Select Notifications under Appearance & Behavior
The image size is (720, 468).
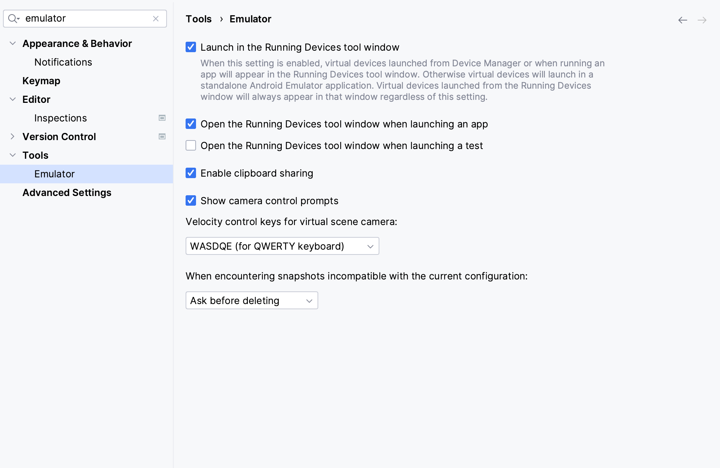click(x=63, y=62)
